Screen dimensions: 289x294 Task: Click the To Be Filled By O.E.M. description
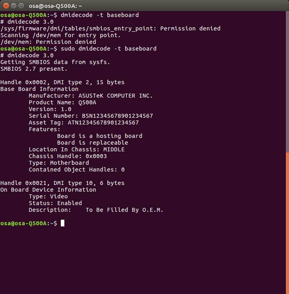[x=124, y=210]
